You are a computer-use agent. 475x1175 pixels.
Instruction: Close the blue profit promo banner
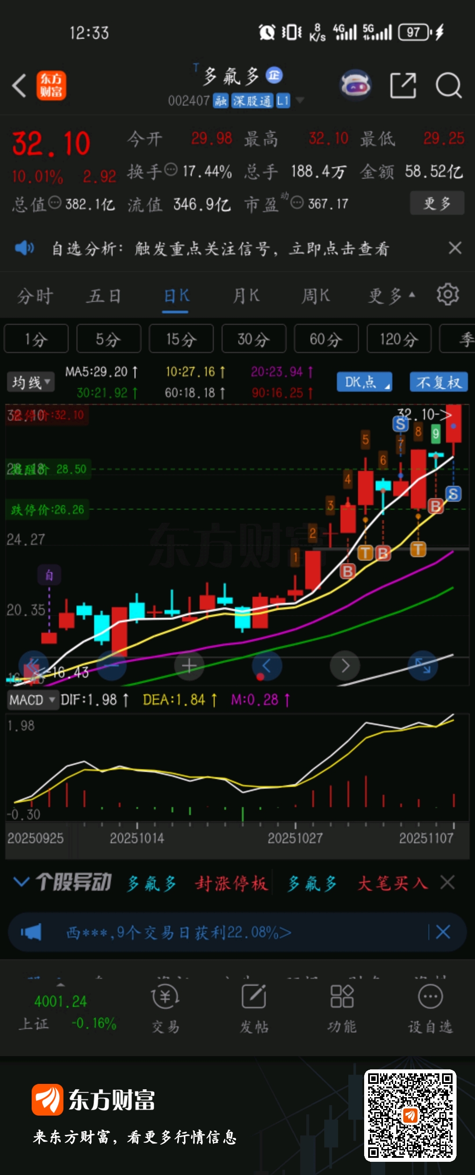click(443, 932)
